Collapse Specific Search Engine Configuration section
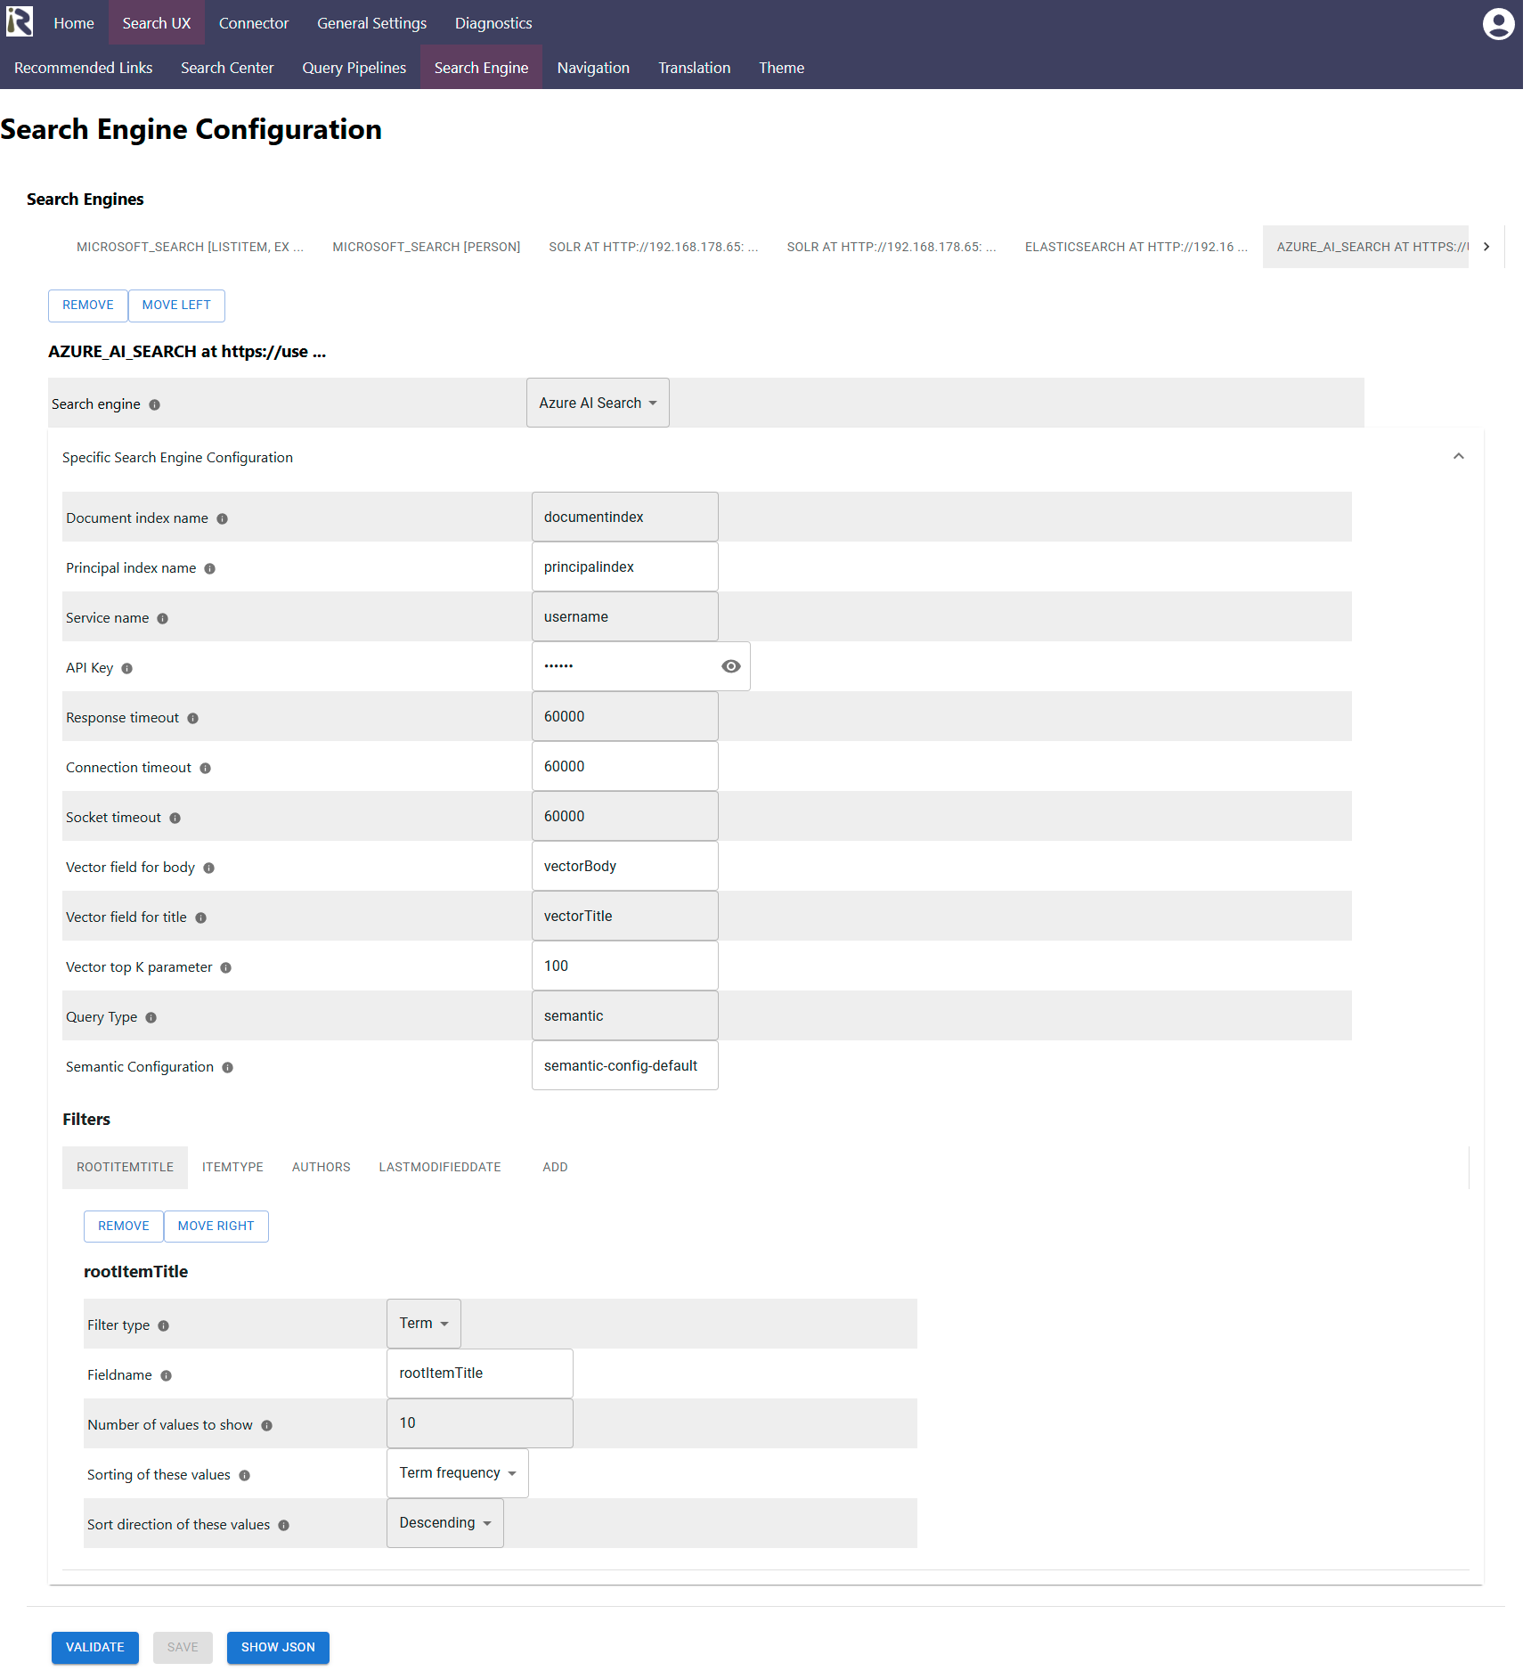This screenshot has height=1671, width=1531. 1459,456
